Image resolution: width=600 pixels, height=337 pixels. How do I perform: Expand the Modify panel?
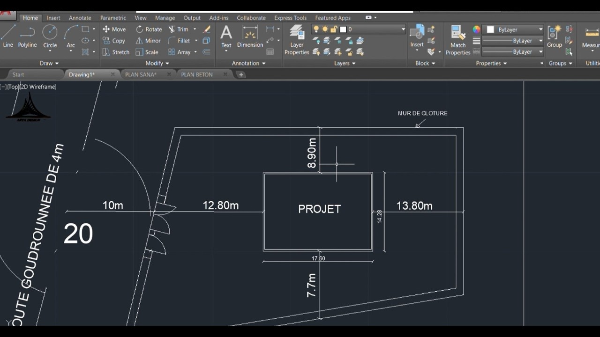pos(157,63)
